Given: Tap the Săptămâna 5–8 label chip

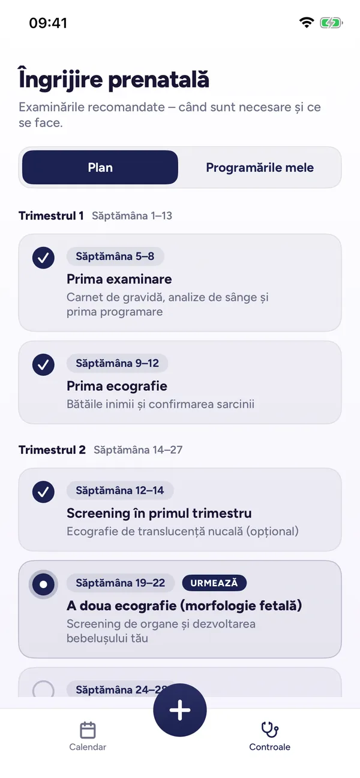Looking at the screenshot, I should coord(115,257).
